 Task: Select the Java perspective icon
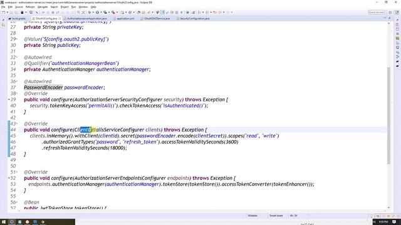pyautogui.click(x=397, y=12)
